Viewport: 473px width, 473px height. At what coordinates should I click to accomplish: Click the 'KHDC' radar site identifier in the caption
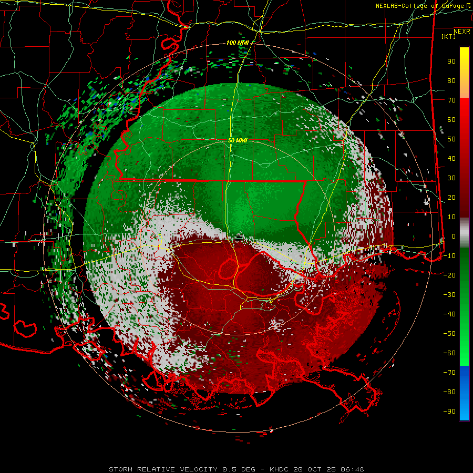coord(279,469)
